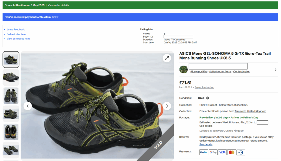Click the Relist link

pyautogui.click(x=55, y=17)
